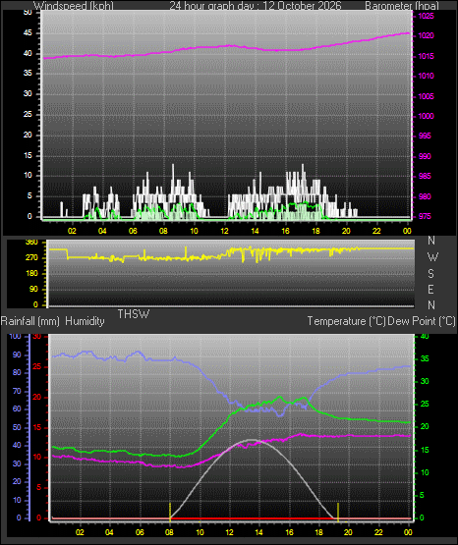This screenshot has height=545, width=458.
Task: Click the 100 humidity scale value
Action: click(x=16, y=336)
